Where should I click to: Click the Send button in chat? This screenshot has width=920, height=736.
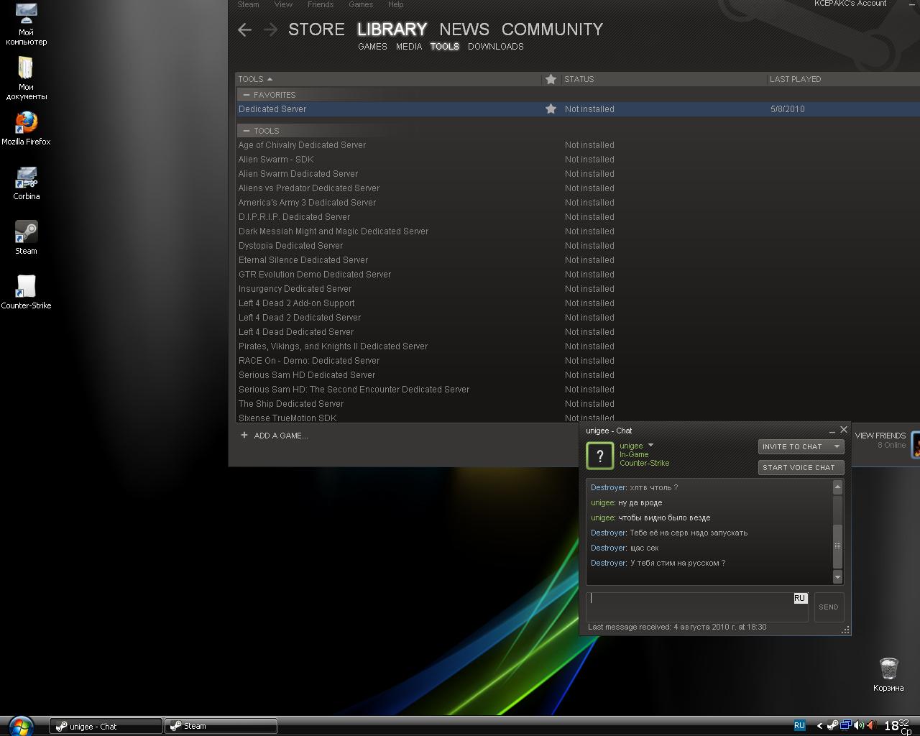tap(829, 607)
